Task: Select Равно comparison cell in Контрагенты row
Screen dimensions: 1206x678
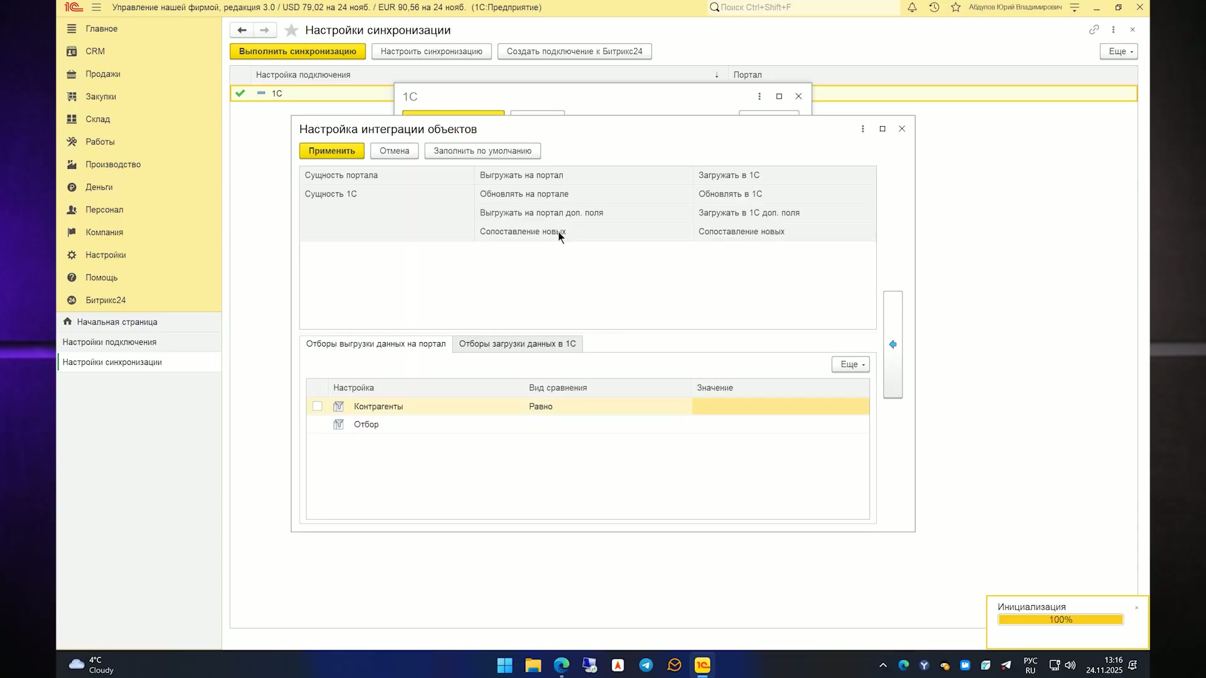Action: pyautogui.click(x=607, y=406)
